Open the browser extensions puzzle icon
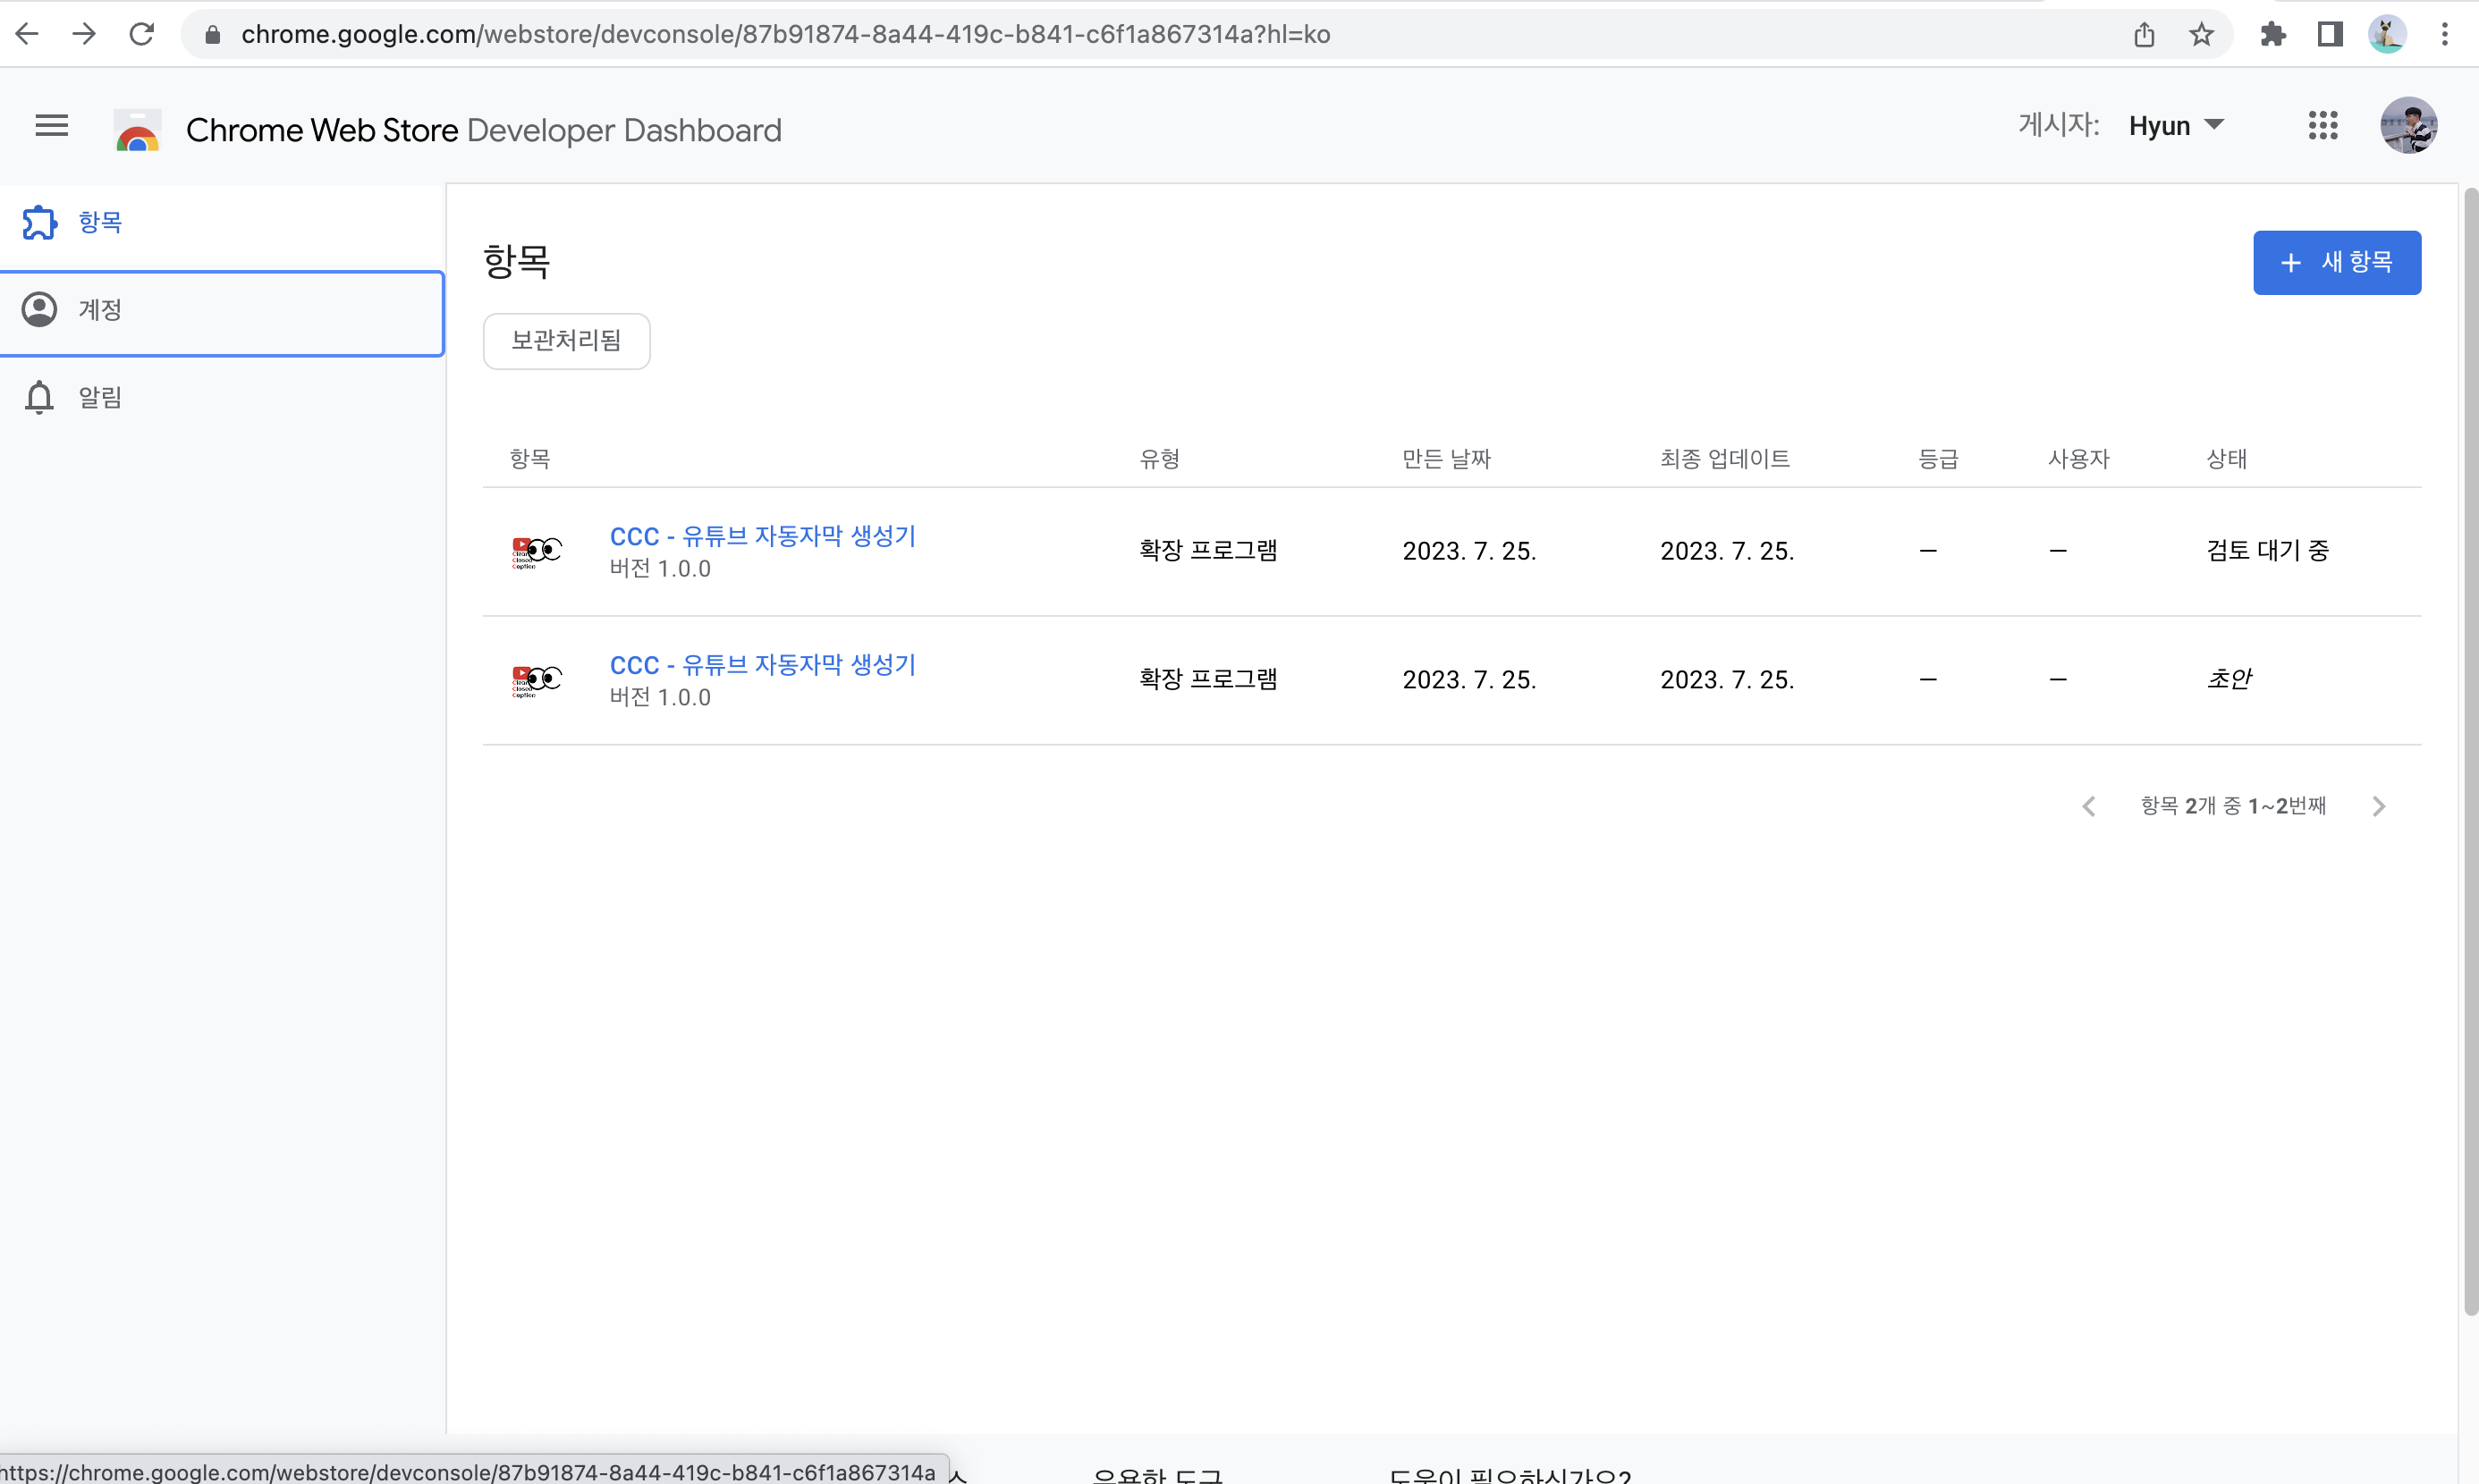The height and width of the screenshot is (1484, 2479). coord(2272,35)
